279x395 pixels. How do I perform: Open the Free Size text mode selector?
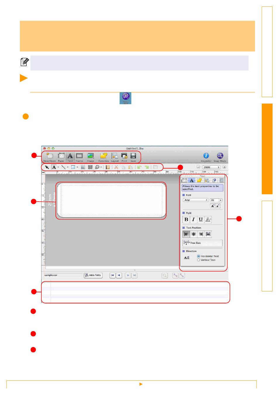coord(202,243)
